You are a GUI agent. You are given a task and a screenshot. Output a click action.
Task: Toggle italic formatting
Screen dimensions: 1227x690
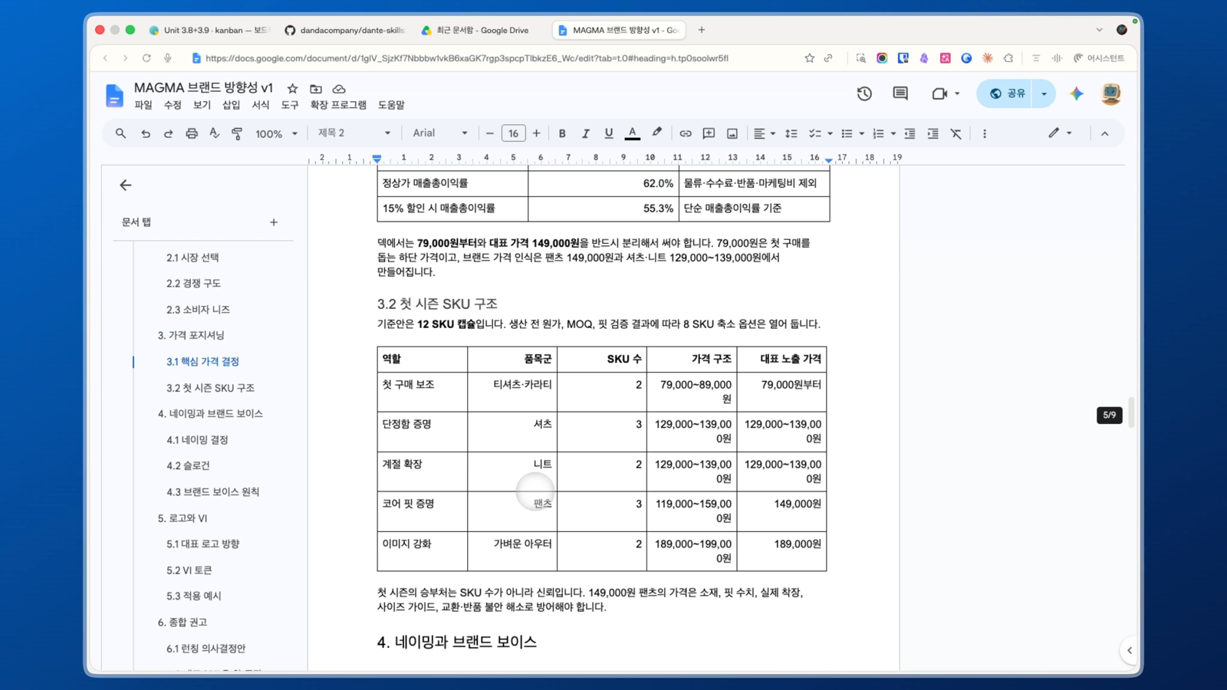coord(585,133)
